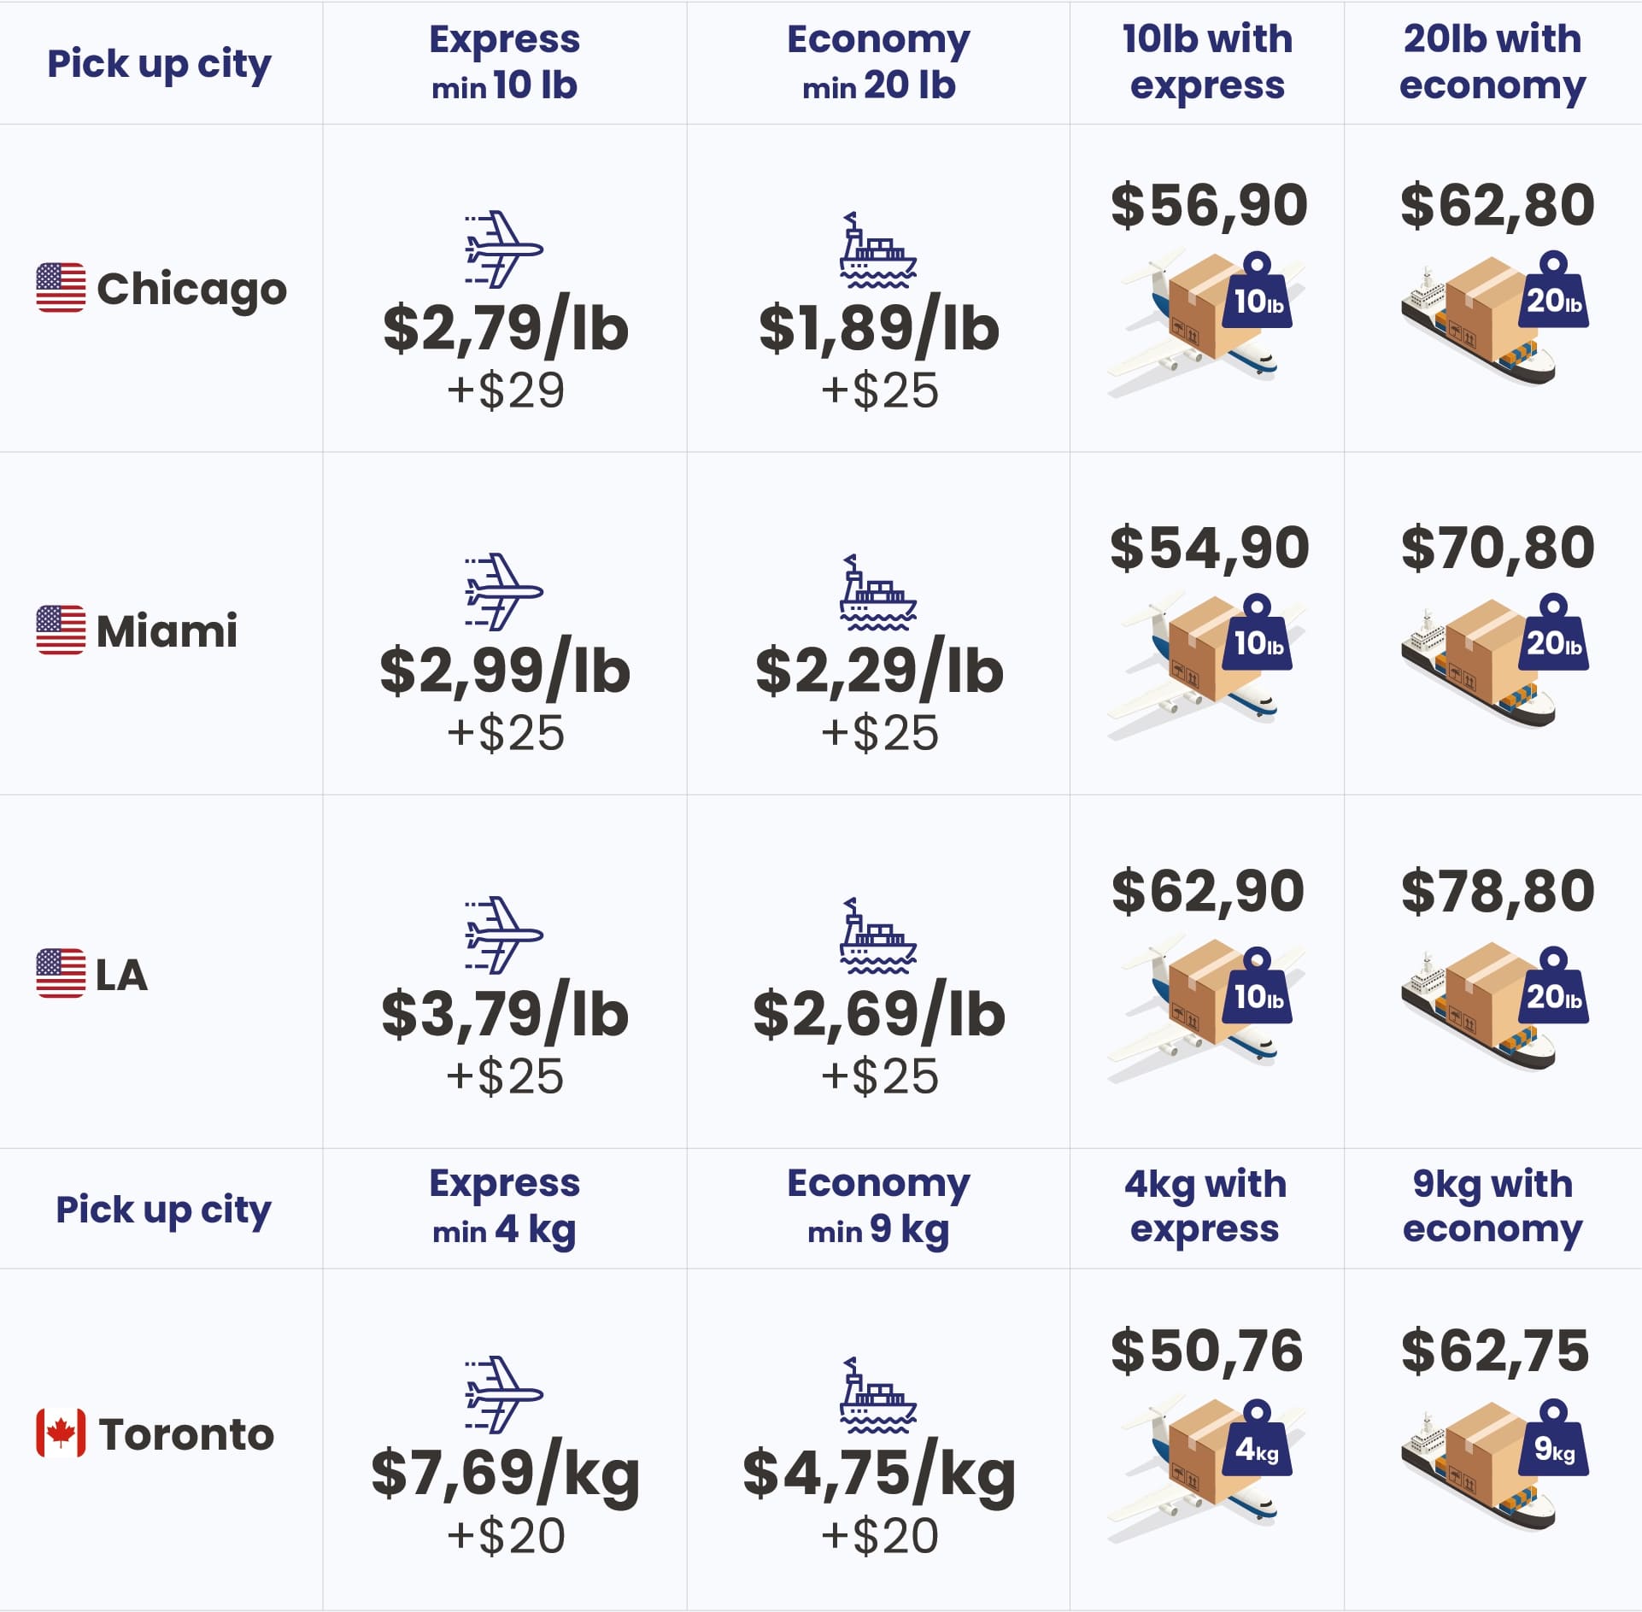Image resolution: width=1642 pixels, height=1612 pixels.
Task: Click the $4,75/kg Toronto economy rate
Action: tap(879, 1474)
